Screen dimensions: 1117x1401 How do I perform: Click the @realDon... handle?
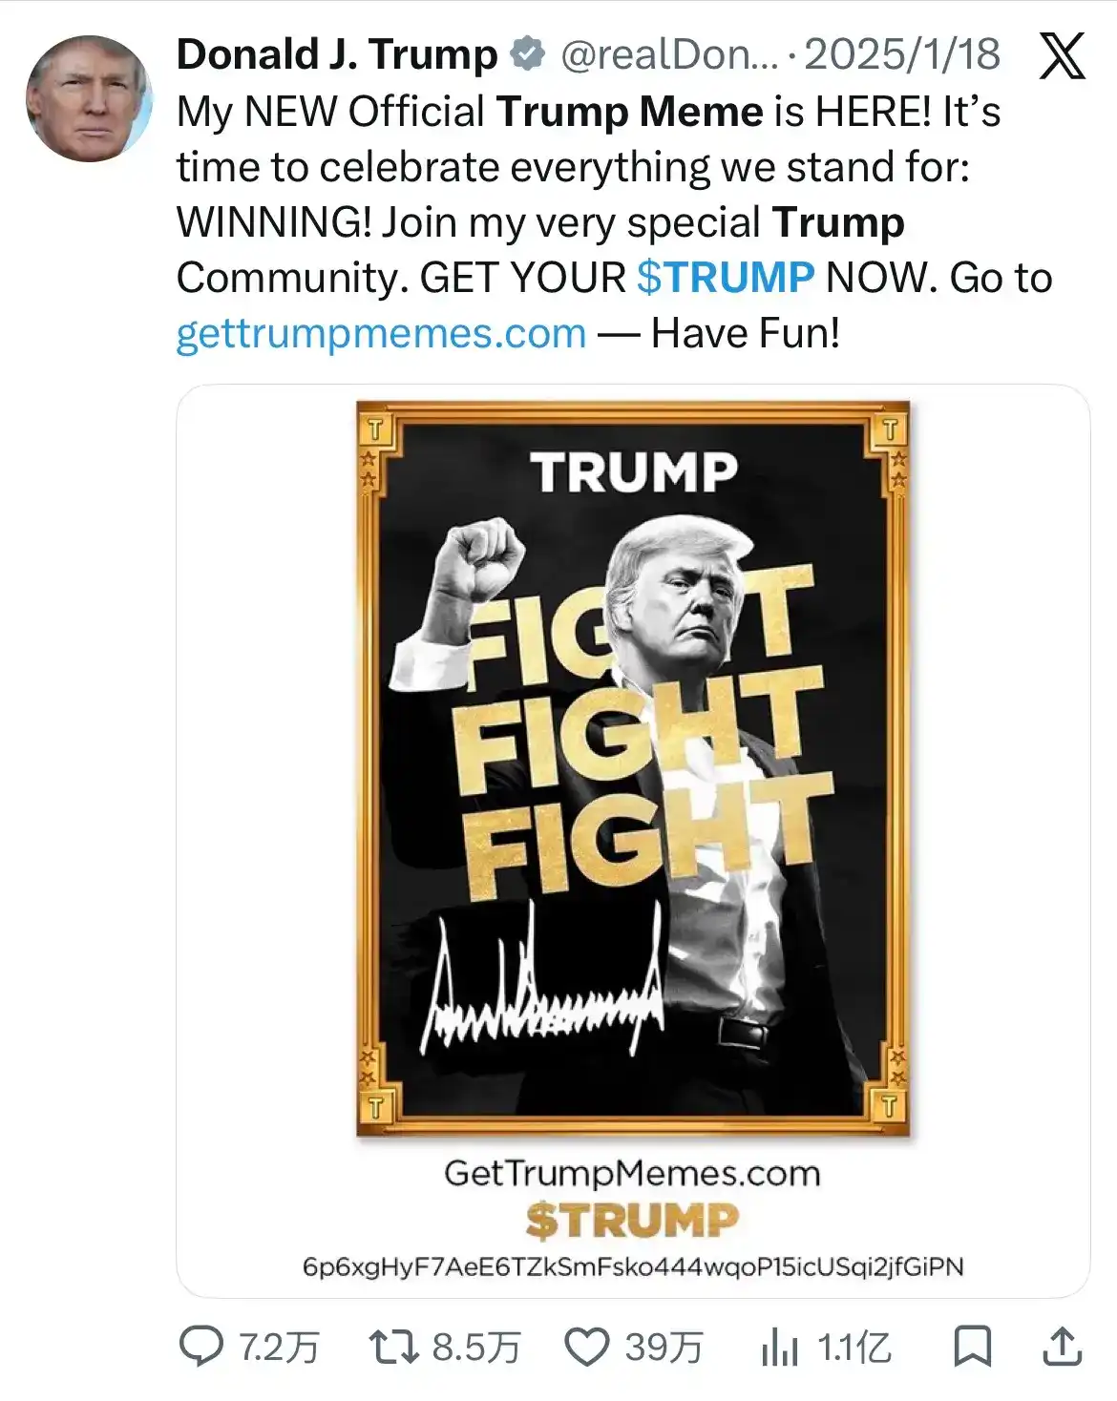click(669, 54)
